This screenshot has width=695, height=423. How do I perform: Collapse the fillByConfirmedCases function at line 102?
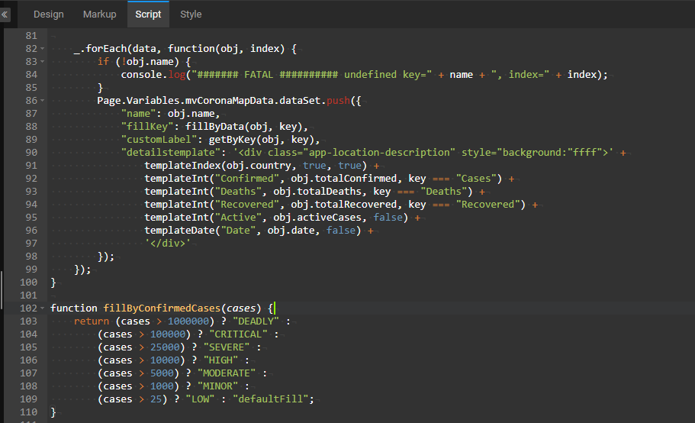(43, 308)
